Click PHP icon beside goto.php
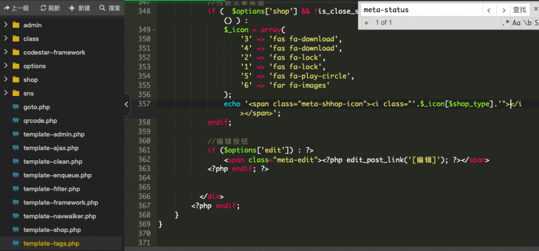This screenshot has height=251, width=539. pyautogui.click(x=16, y=107)
